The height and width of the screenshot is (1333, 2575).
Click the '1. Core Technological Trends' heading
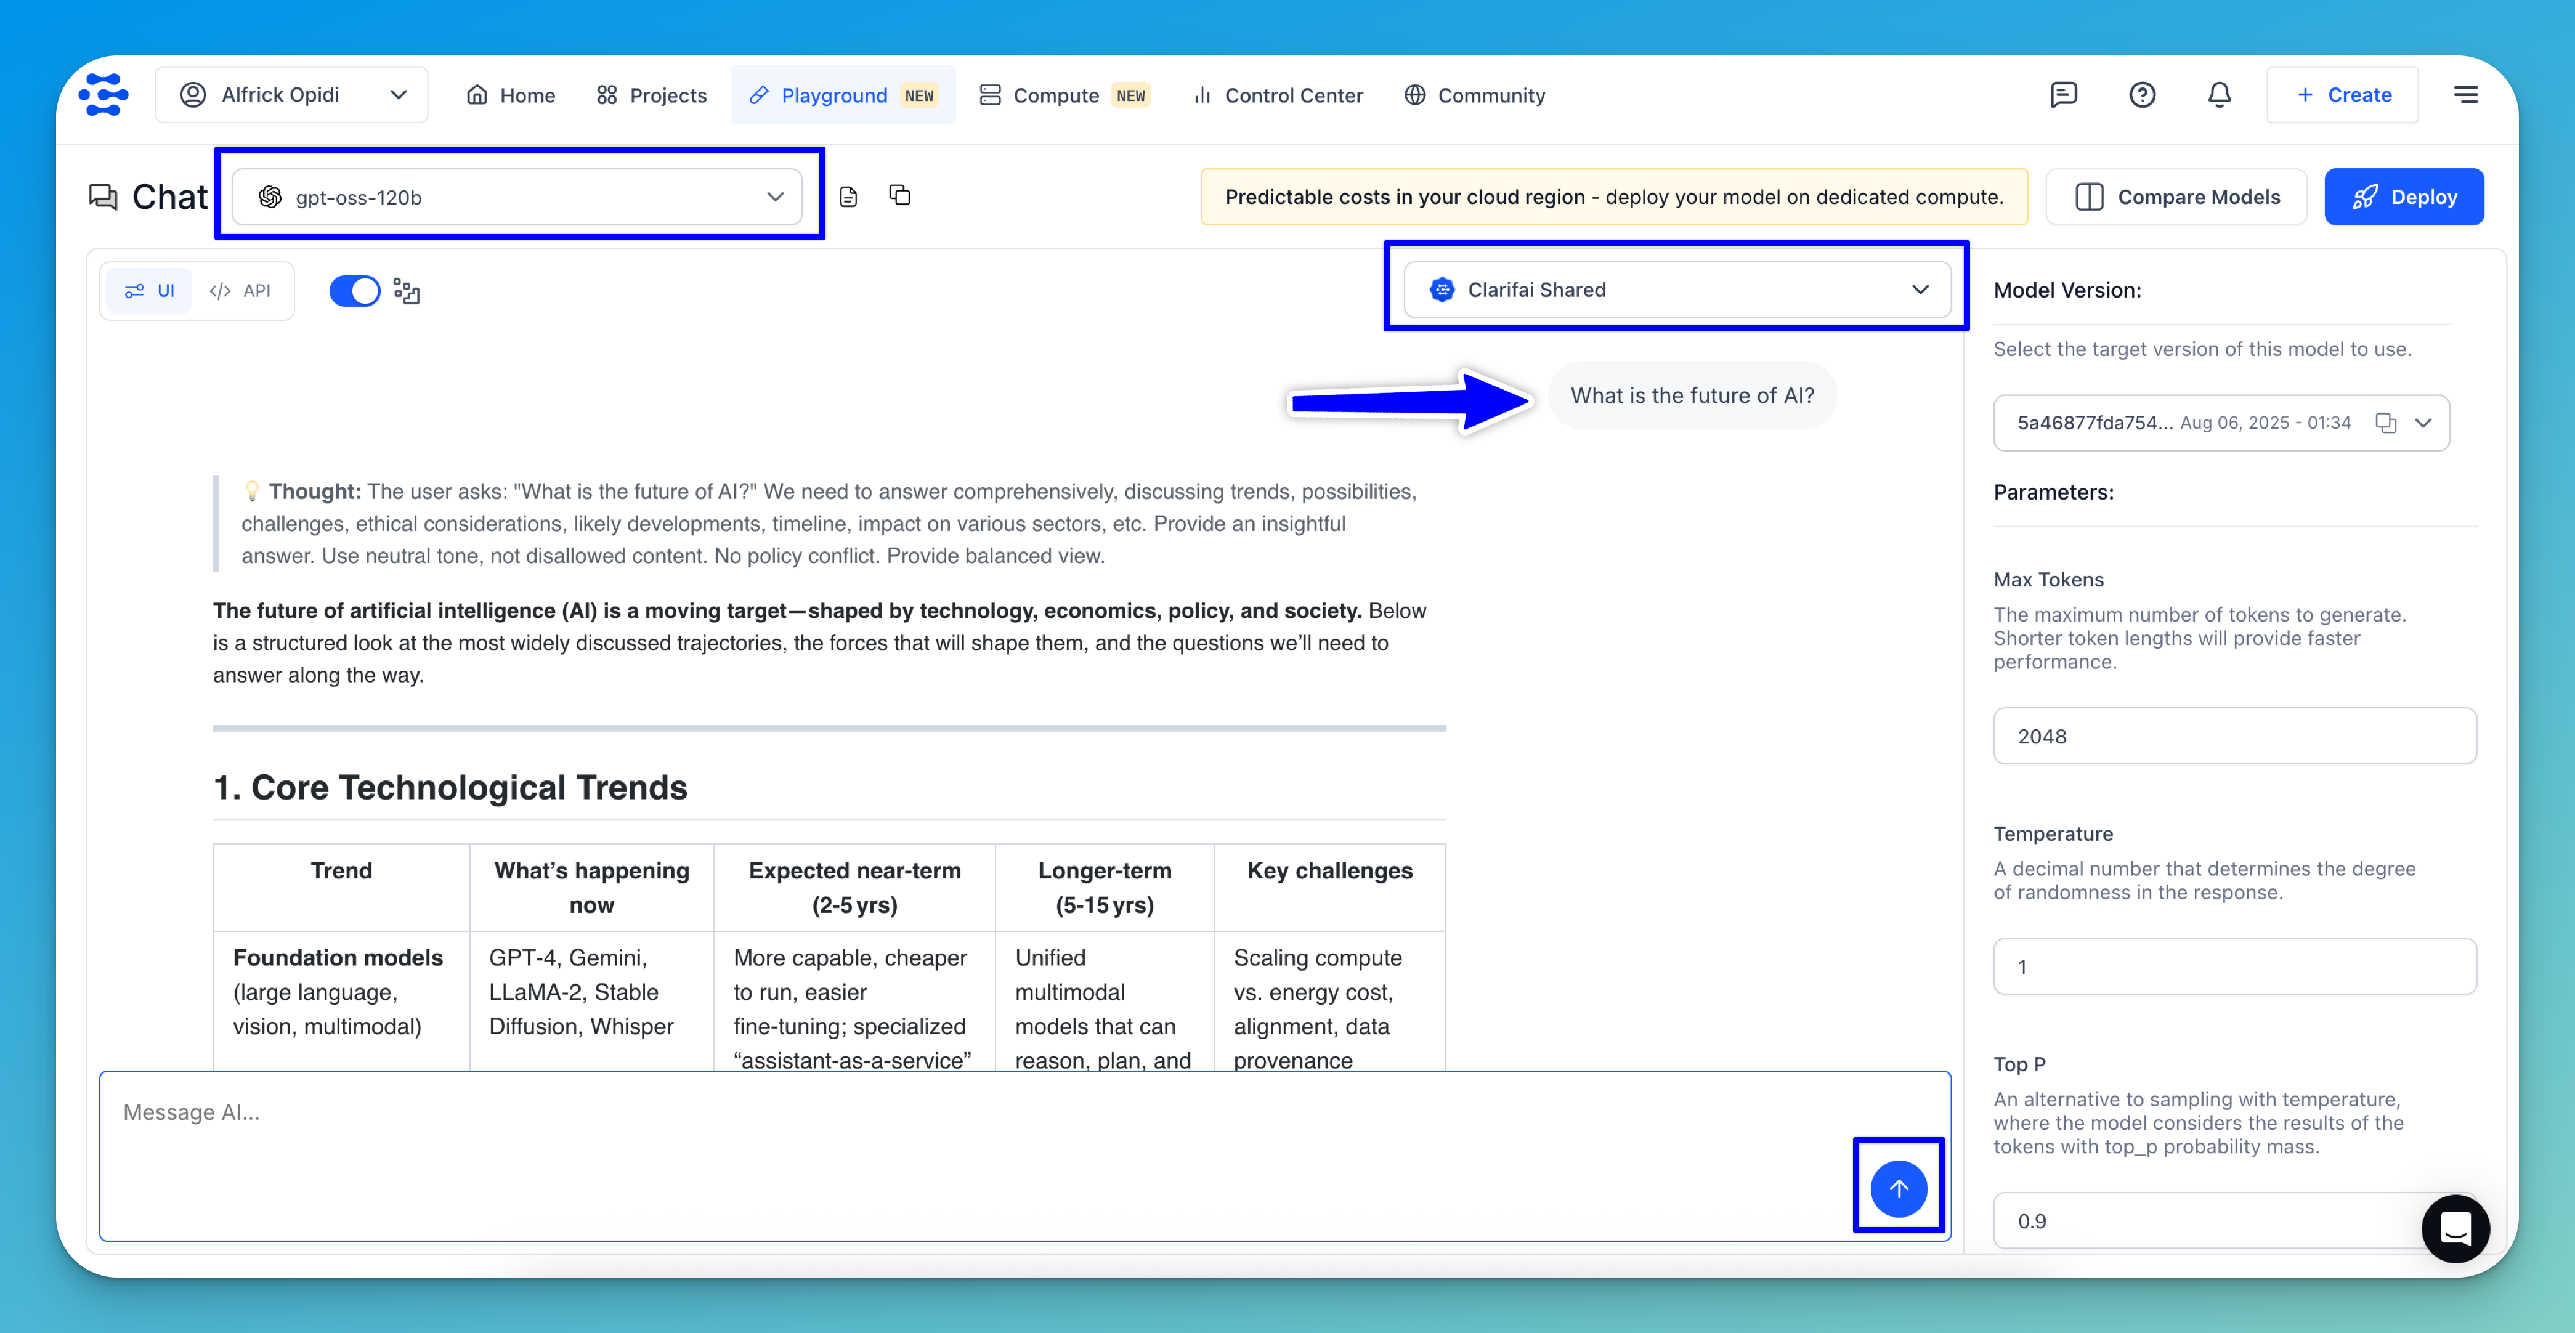451,787
